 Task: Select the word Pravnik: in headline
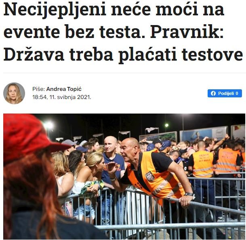tap(187, 32)
